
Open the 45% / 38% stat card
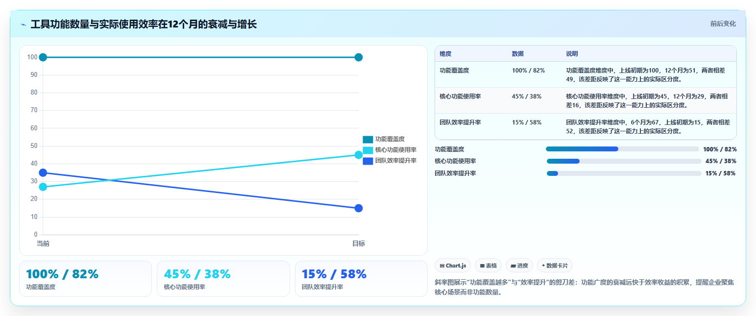tap(223, 279)
